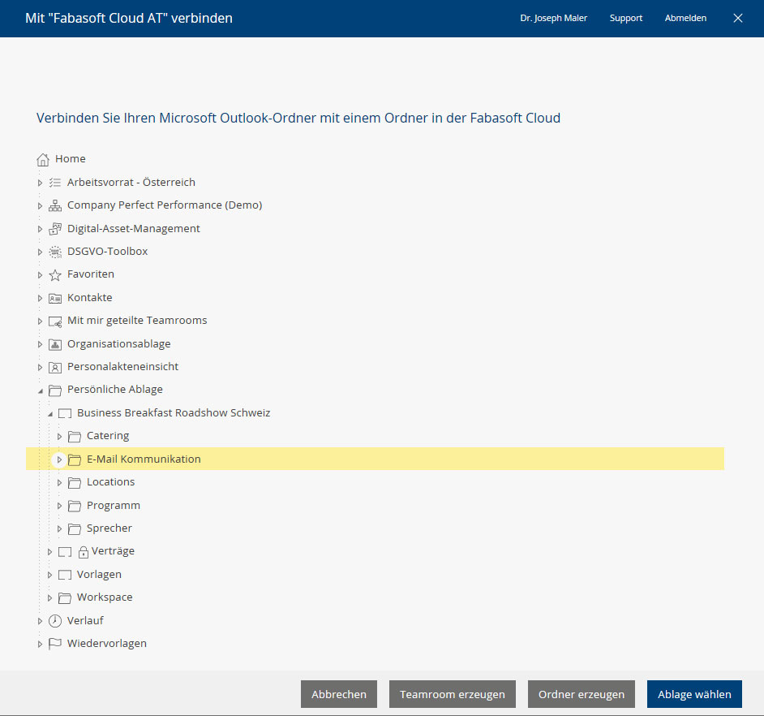Screen dimensions: 764x716
Task: Select the Organisationsablage entry
Action: coord(119,344)
